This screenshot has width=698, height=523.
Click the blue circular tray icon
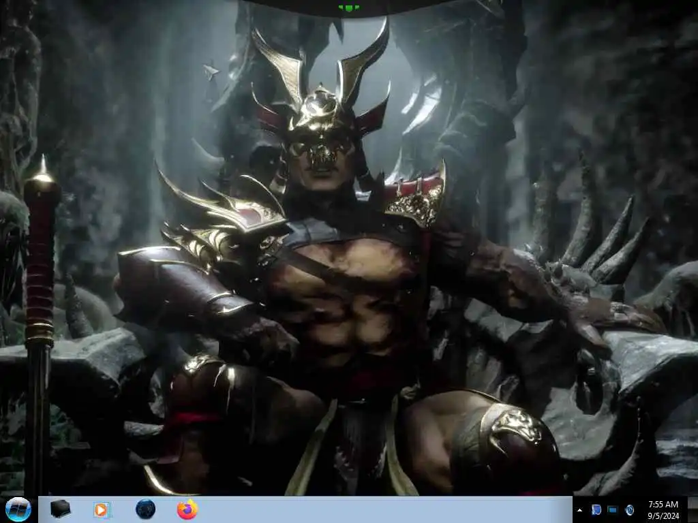tap(629, 509)
